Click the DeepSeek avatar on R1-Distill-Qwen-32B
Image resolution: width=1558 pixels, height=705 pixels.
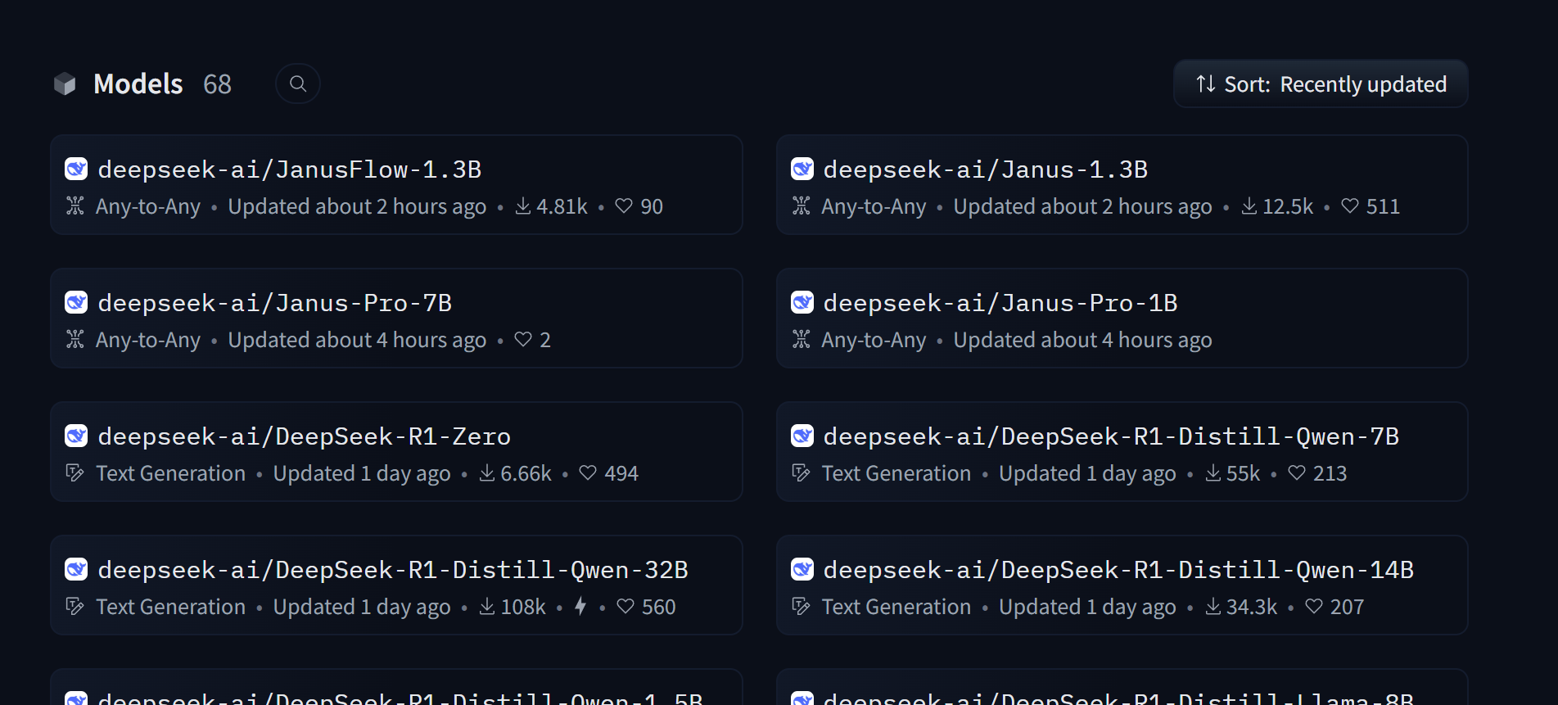pos(76,569)
